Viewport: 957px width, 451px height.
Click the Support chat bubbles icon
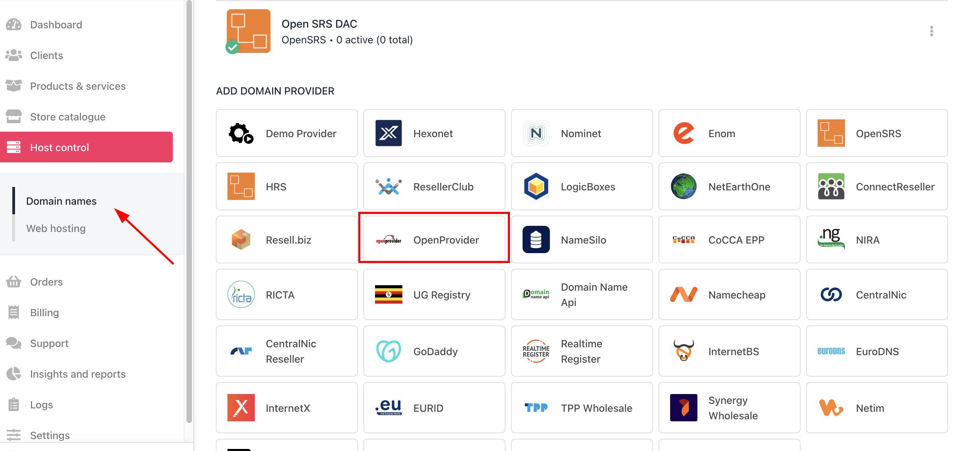pos(14,343)
